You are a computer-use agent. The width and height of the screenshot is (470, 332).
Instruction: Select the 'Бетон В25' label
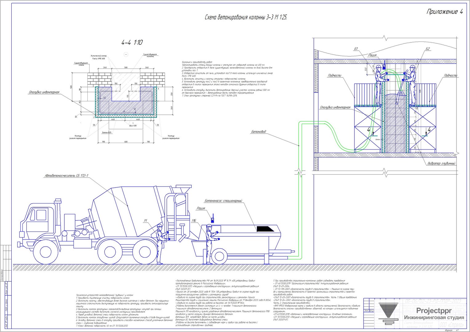point(107,133)
